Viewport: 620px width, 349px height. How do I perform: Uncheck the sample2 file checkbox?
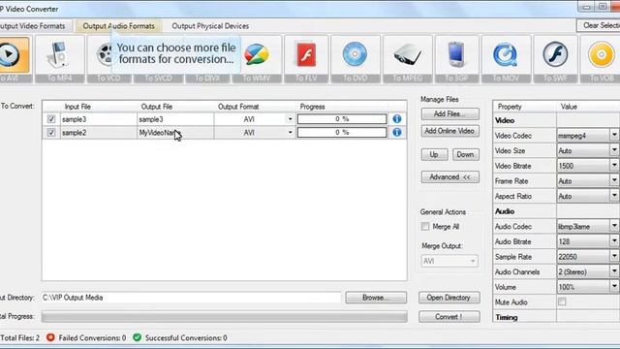[x=51, y=133]
